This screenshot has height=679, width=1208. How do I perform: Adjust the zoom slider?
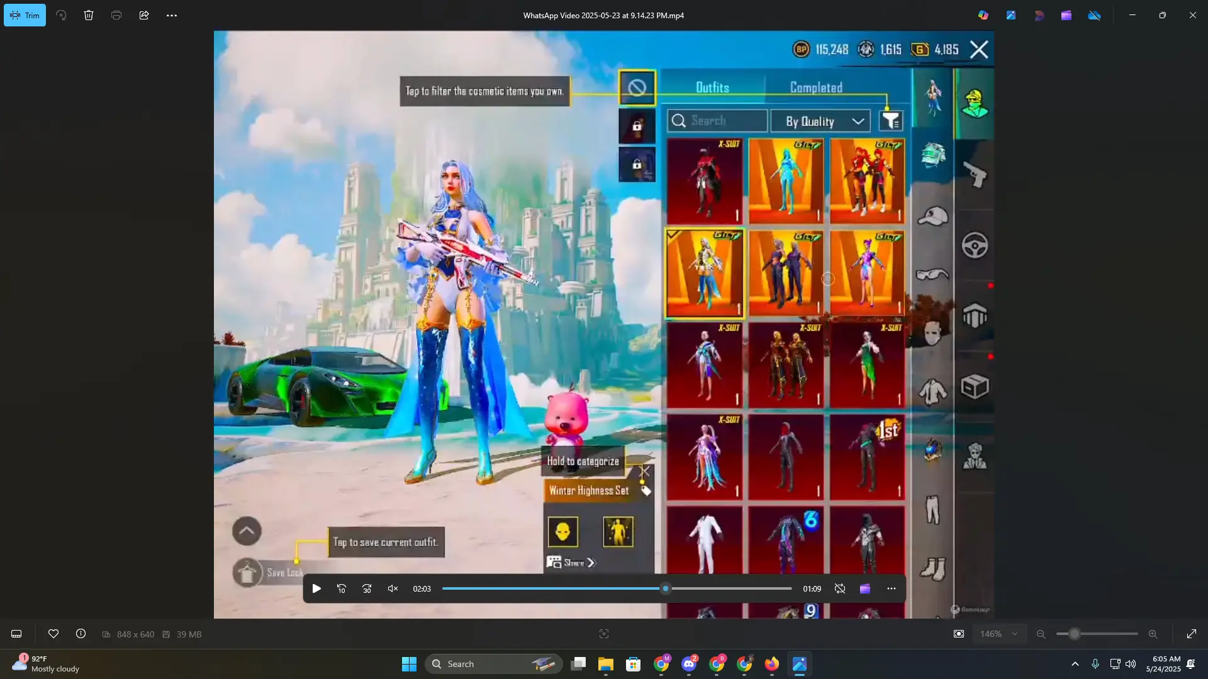coord(1075,634)
